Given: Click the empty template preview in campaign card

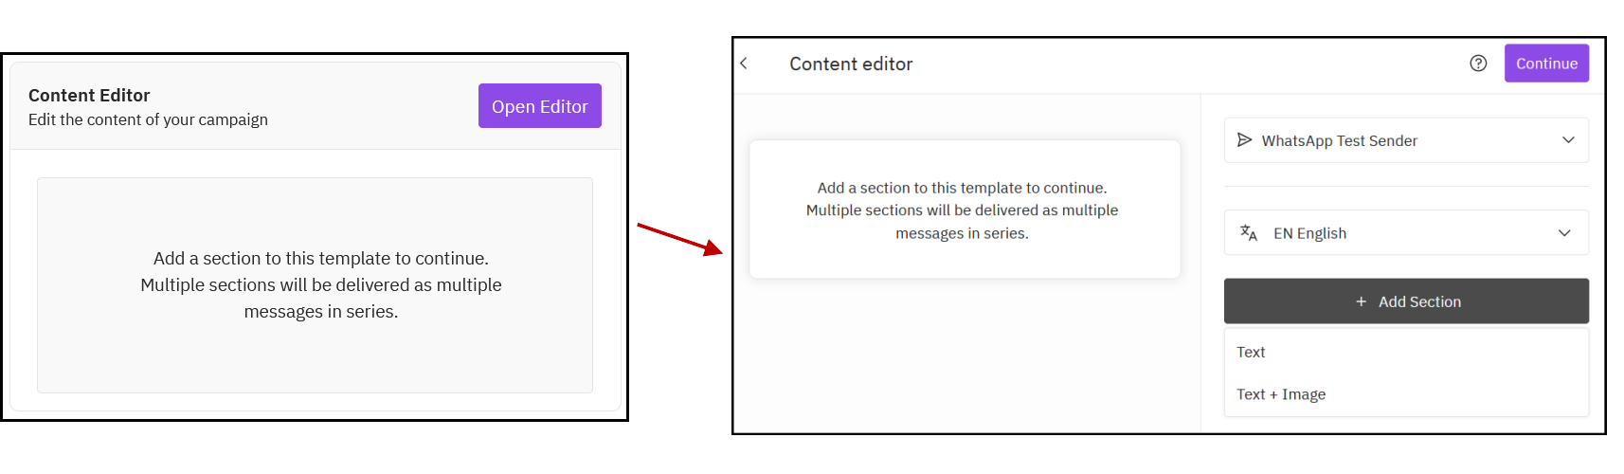Looking at the screenshot, I should [315, 285].
